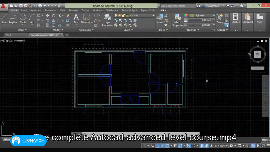Expand the Modify panel
The image size is (270, 152).
coord(58,30)
